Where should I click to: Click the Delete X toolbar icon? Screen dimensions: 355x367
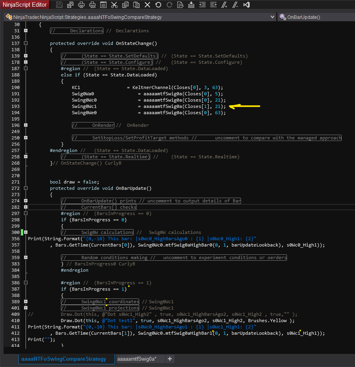147,5
